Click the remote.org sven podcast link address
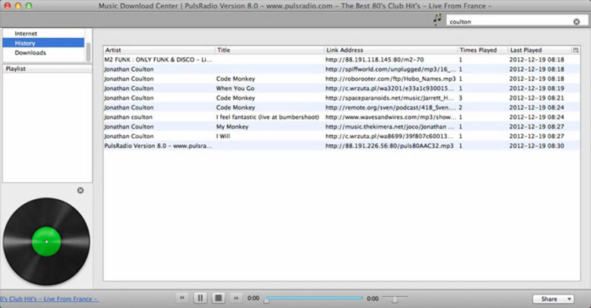The height and width of the screenshot is (308, 591). click(x=391, y=108)
